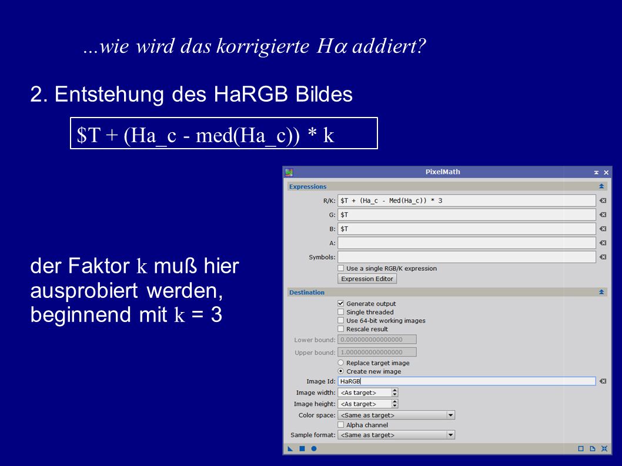Clear the A expression field icon
This screenshot has width=622, height=466.
[603, 243]
